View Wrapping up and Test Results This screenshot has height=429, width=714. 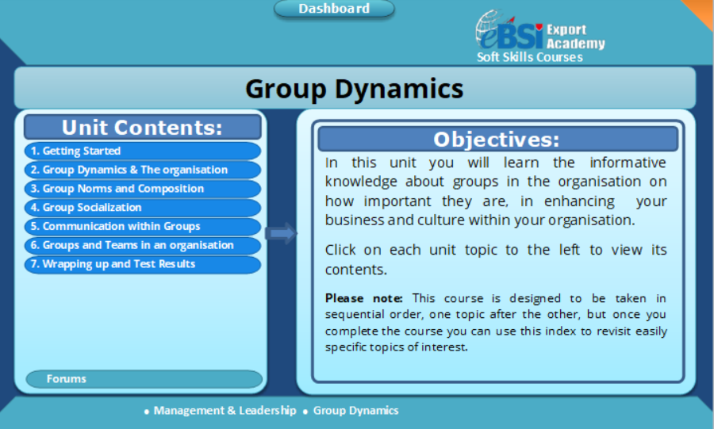pyautogui.click(x=143, y=264)
